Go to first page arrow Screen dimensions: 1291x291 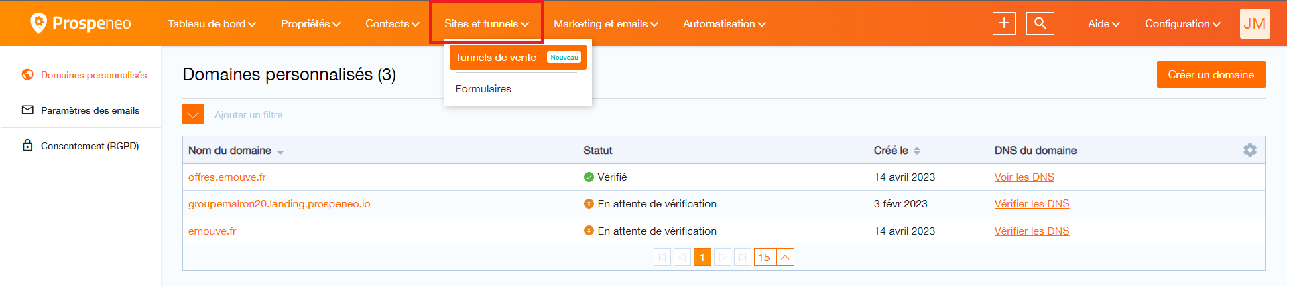tap(662, 257)
